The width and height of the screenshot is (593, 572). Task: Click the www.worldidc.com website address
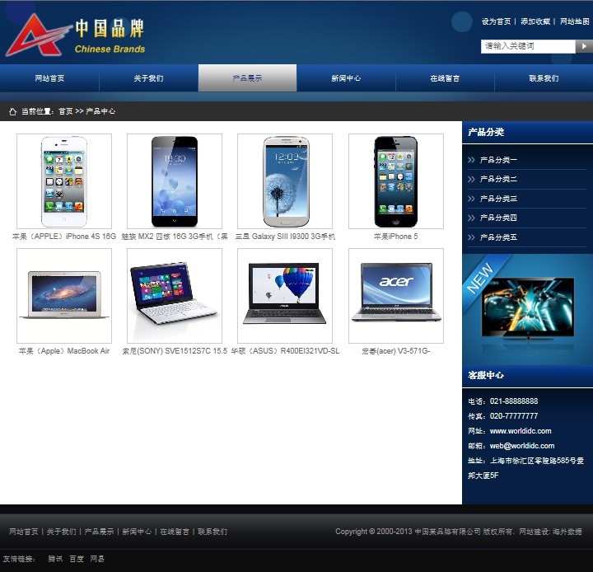[x=521, y=431]
